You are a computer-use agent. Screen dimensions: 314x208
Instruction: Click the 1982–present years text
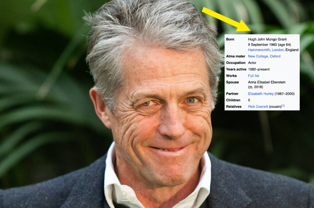(x=259, y=69)
